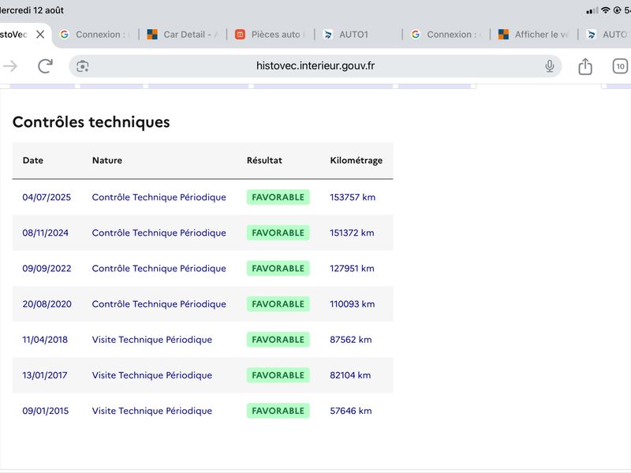Click the Contrôles techniques heading
This screenshot has height=473, width=631.
point(91,122)
